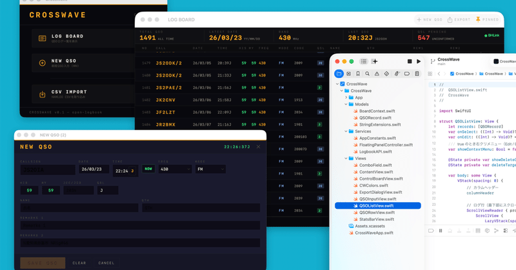Click the Remarks 1 field
516x270 pixels.
[140, 226]
